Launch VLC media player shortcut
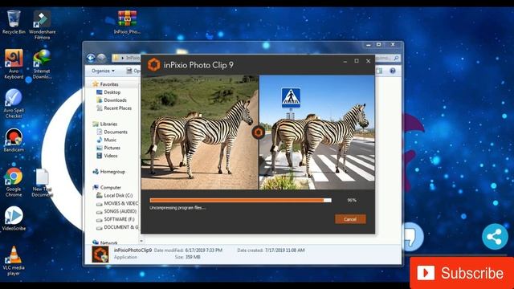Image resolution: width=514 pixels, height=289 pixels. [x=14, y=261]
